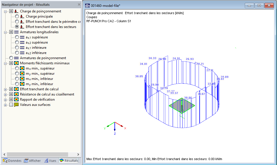Click the contour icon beside Rapport de vérification
Viewport: 277px width, 165px height.
(16, 100)
